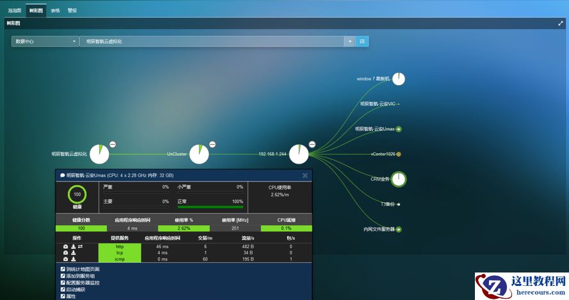Collapse the 192.168.1.244 host node

(x=312, y=145)
